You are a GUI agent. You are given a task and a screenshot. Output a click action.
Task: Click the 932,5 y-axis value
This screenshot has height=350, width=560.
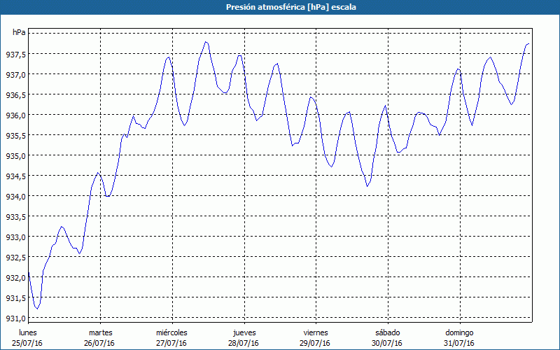(x=15, y=258)
